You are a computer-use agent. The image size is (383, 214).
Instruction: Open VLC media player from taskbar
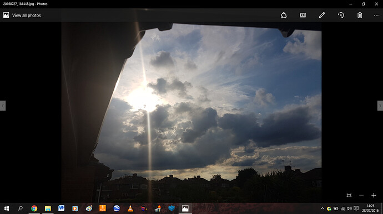tap(130, 208)
